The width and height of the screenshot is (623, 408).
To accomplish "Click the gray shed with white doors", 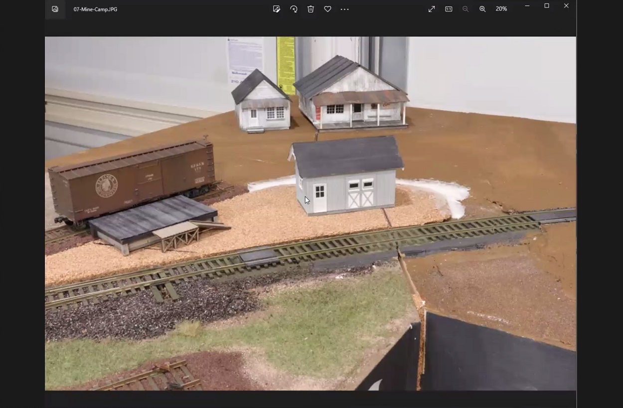I will pyautogui.click(x=346, y=177).
